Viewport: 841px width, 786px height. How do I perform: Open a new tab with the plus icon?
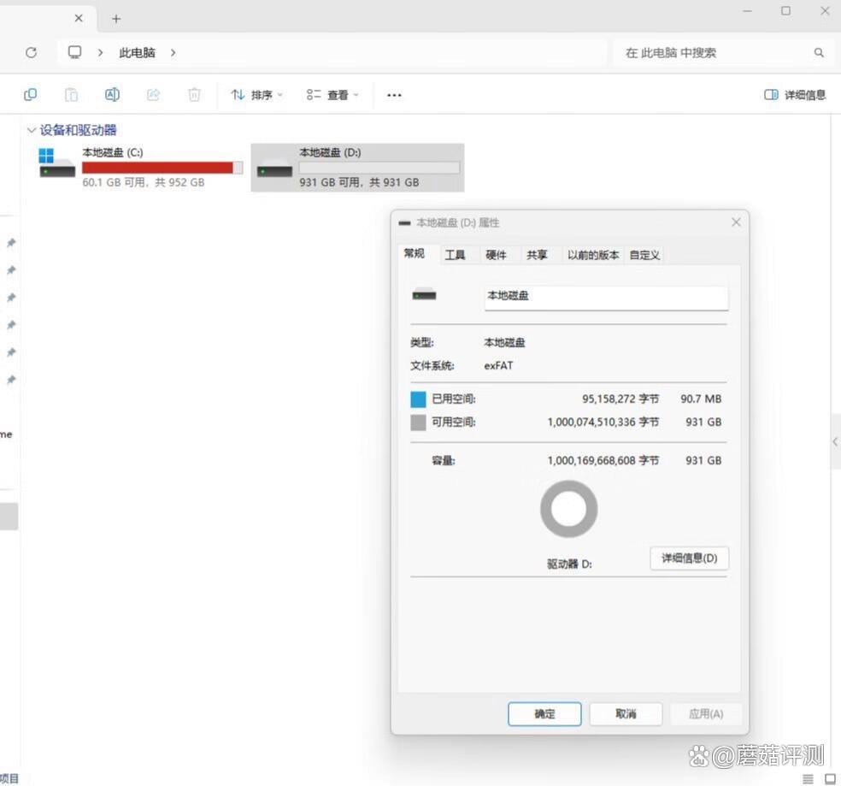(x=116, y=18)
